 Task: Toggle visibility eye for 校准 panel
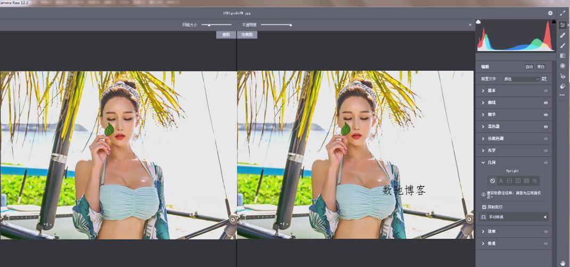(545, 244)
